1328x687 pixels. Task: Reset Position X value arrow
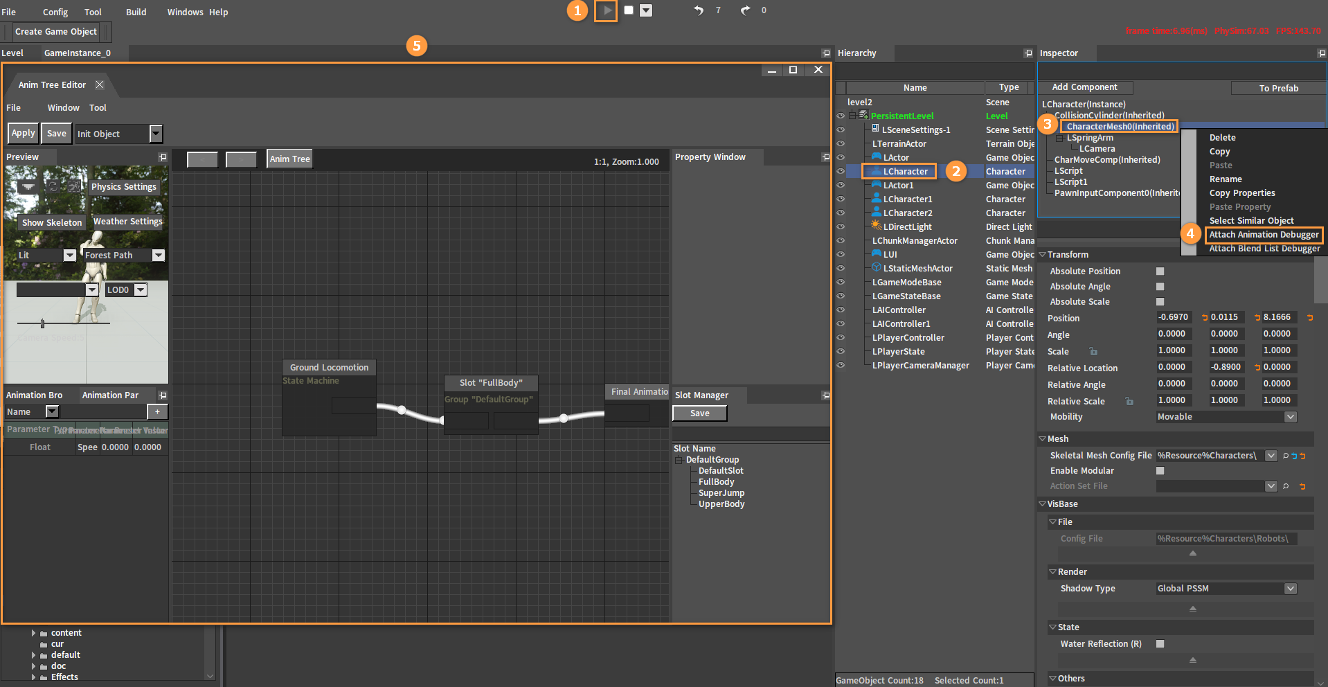(1204, 317)
